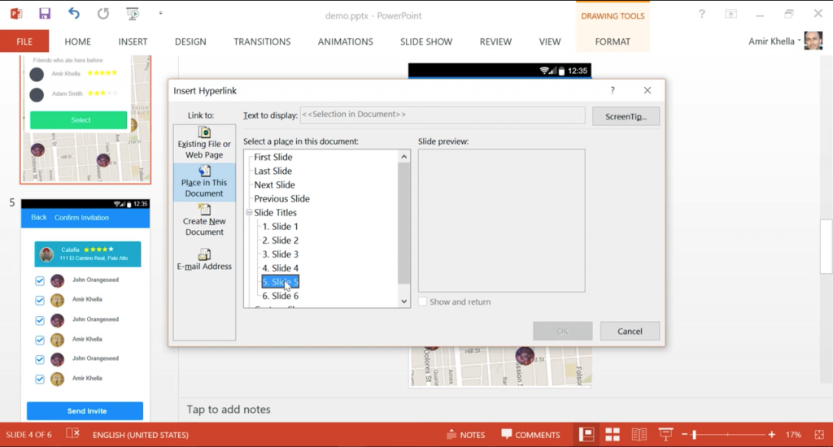Toggle Show and return checkbox
This screenshot has height=447, width=833.
point(423,302)
